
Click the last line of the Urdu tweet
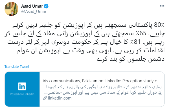click(x=130, y=59)
